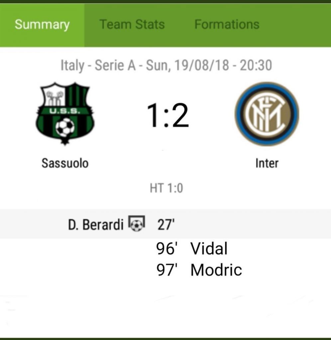Click the Italy - Serie A league header

coord(98,65)
